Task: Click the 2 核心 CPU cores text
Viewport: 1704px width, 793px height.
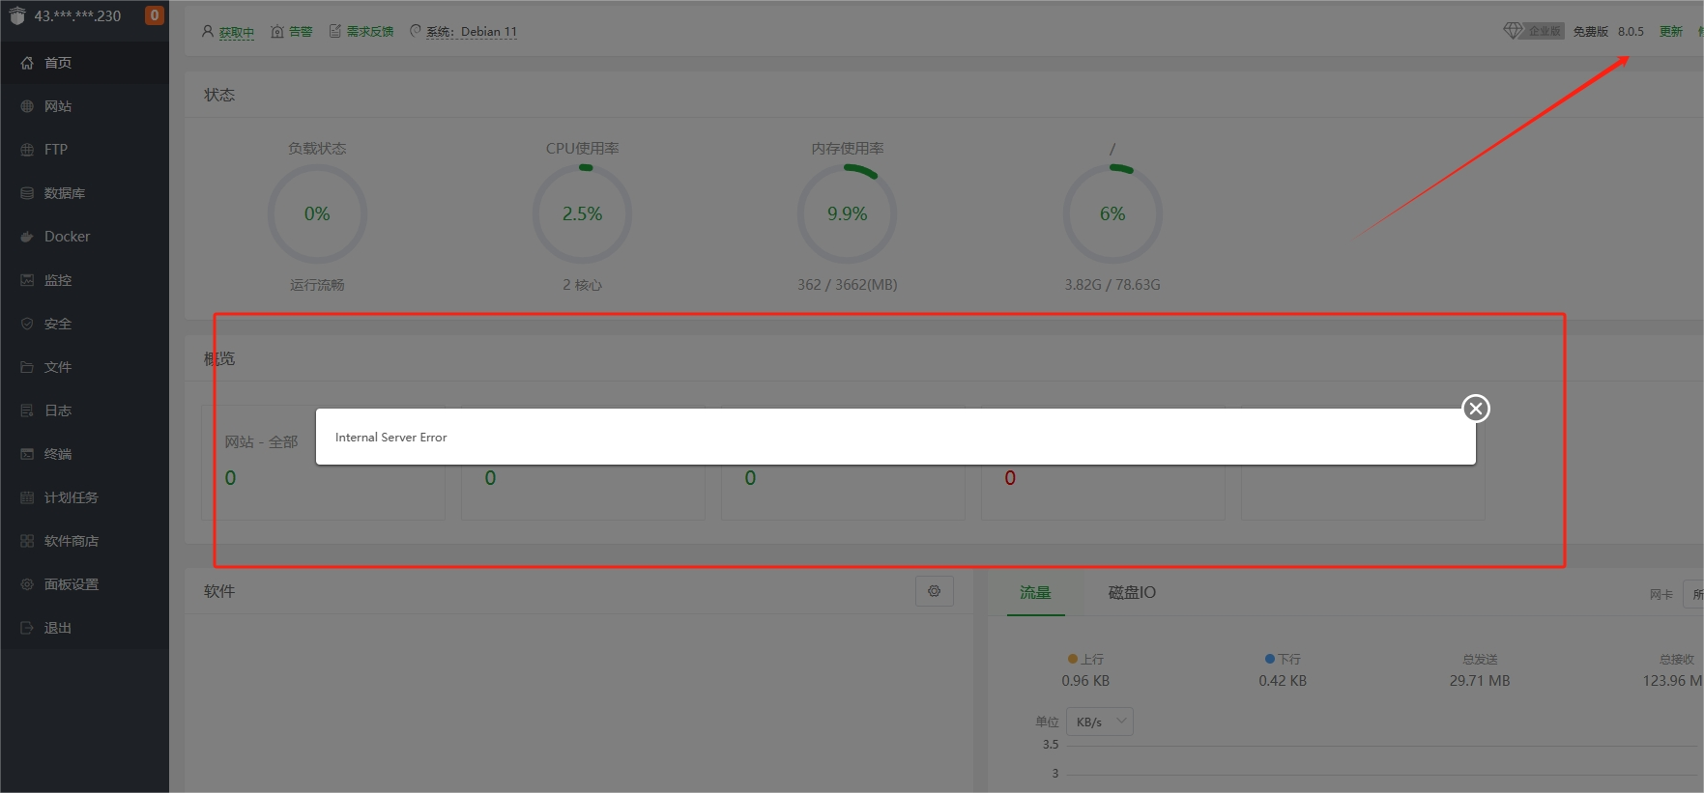Action: pyautogui.click(x=582, y=285)
